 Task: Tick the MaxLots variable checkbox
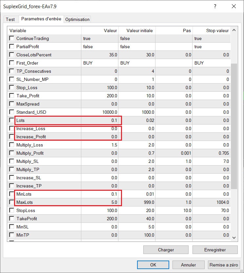tap(12, 203)
